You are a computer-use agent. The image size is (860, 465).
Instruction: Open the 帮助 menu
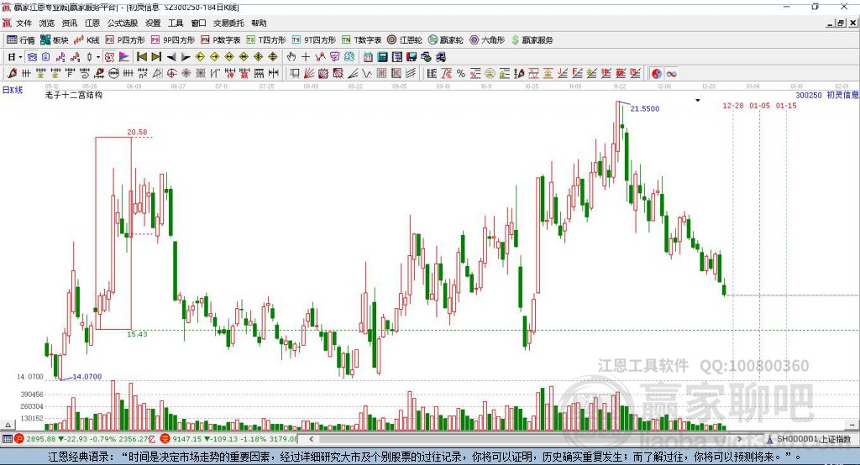(259, 23)
